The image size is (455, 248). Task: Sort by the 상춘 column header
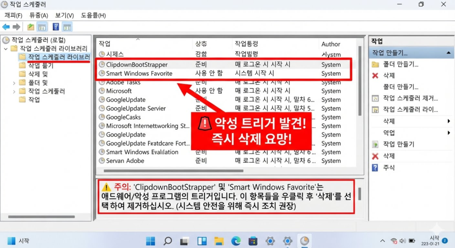[x=201, y=44]
